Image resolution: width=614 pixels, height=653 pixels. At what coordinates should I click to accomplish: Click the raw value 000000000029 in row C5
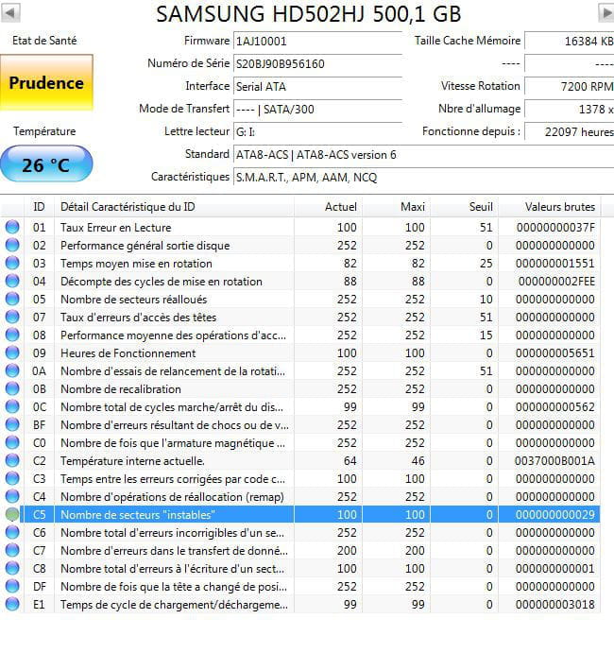[555, 514]
